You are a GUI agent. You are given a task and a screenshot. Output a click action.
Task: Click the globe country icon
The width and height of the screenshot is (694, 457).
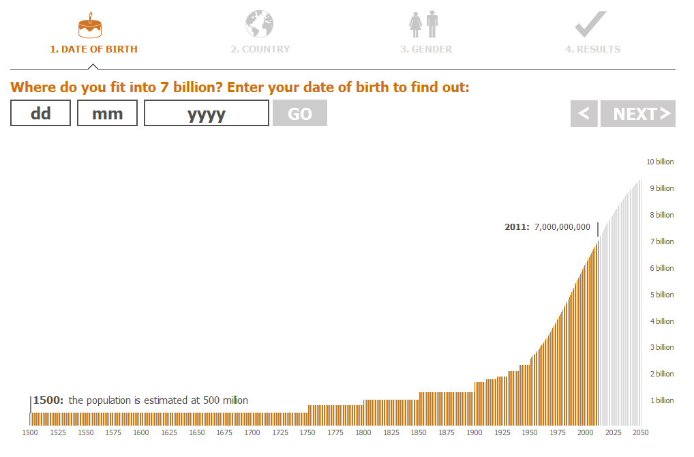coord(259,25)
